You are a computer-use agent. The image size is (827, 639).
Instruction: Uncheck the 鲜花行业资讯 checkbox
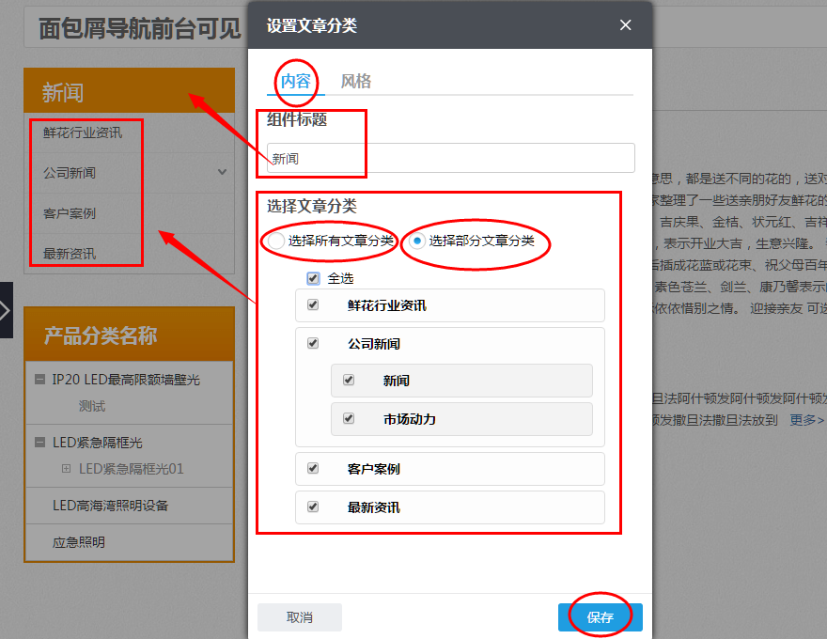coord(313,305)
